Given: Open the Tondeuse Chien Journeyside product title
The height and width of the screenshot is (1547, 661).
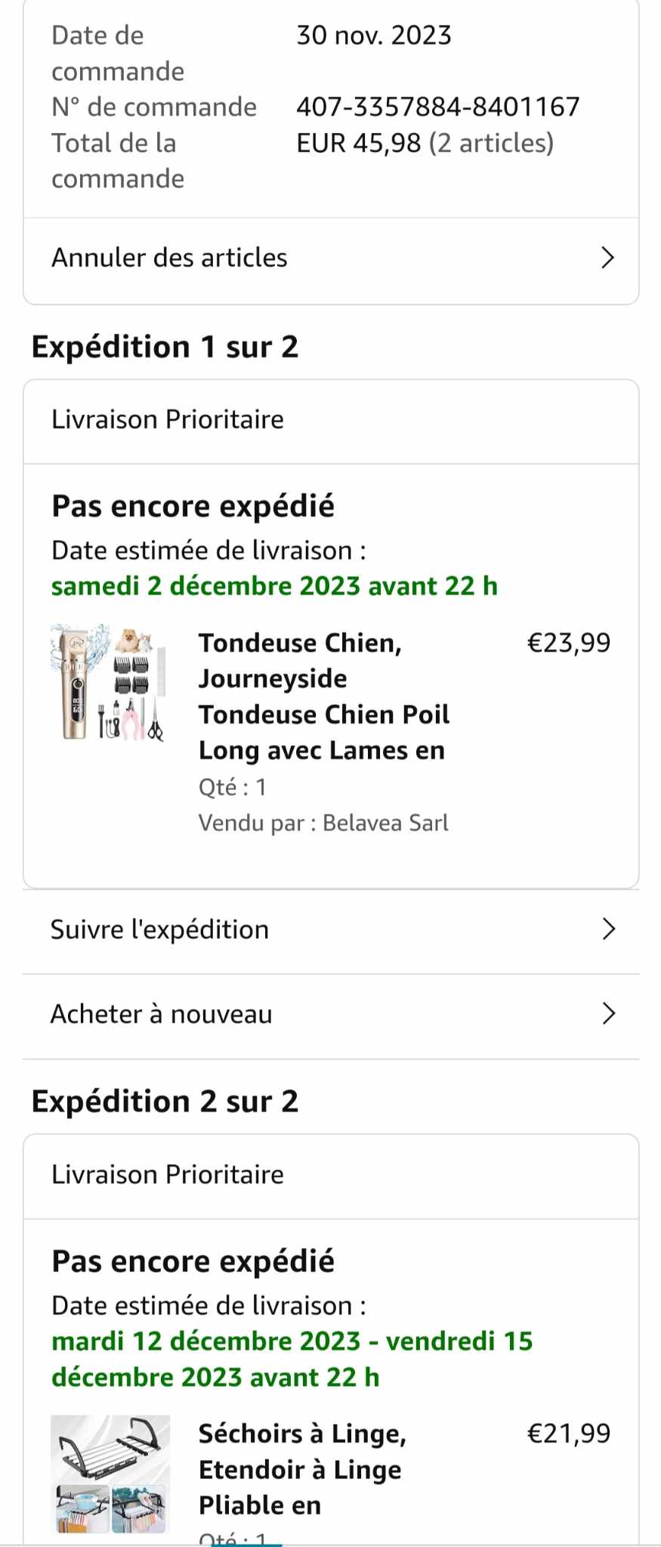Looking at the screenshot, I should pos(323,696).
